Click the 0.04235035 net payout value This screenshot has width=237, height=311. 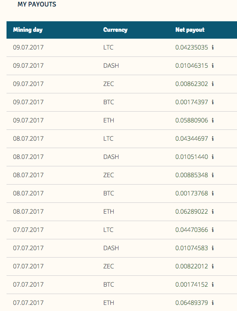point(191,47)
